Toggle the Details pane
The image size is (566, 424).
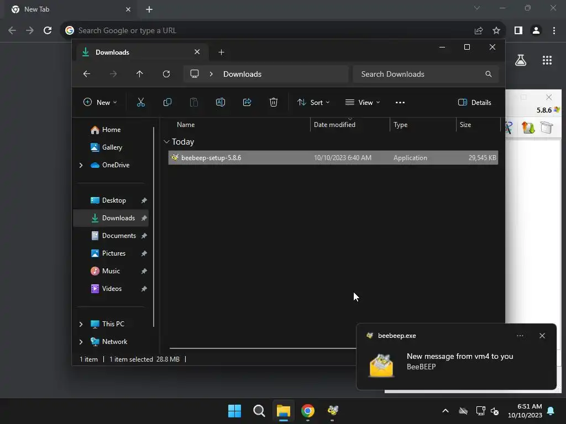[x=475, y=102]
